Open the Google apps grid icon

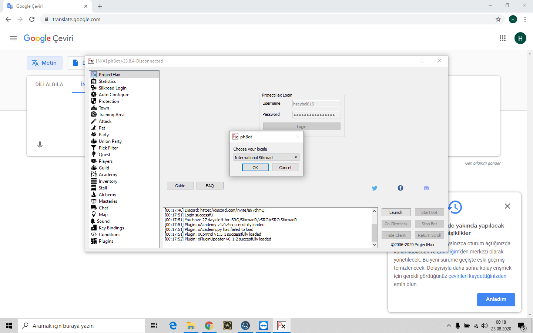(x=502, y=38)
